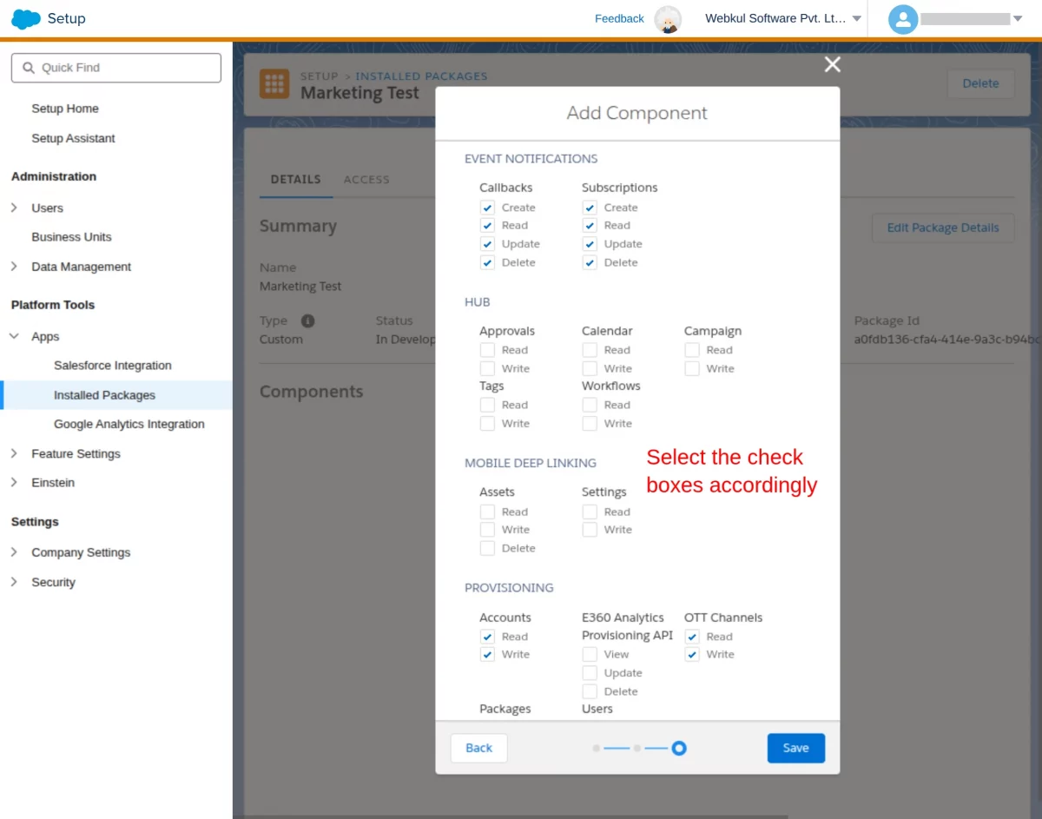Switch to the Access tab

(366, 180)
